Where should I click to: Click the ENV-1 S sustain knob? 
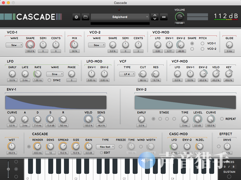pos(50,119)
